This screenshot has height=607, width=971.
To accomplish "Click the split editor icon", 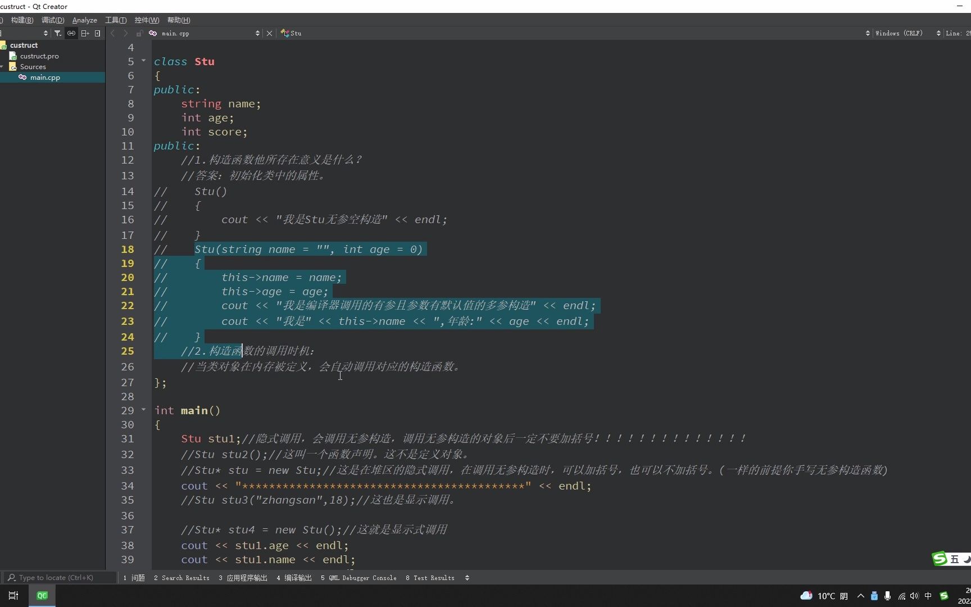I will tap(85, 33).
